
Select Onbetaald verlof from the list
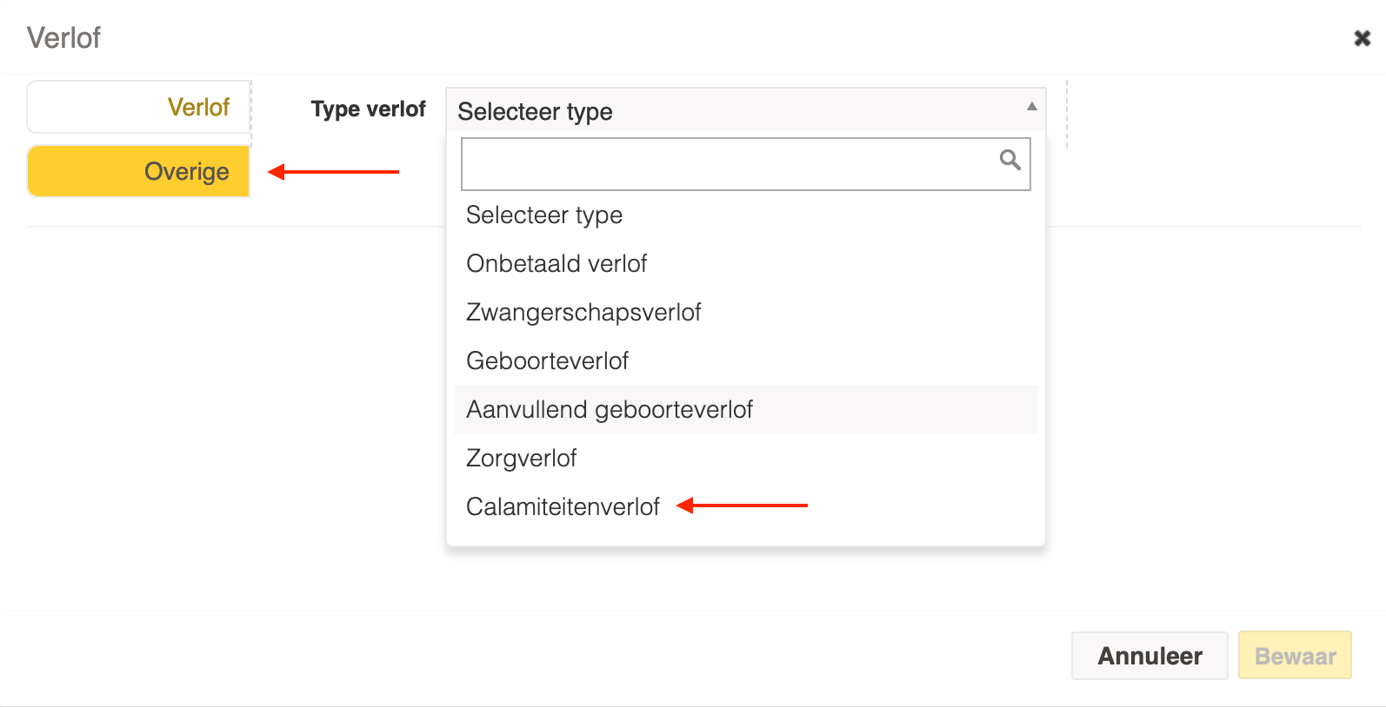[745, 264]
